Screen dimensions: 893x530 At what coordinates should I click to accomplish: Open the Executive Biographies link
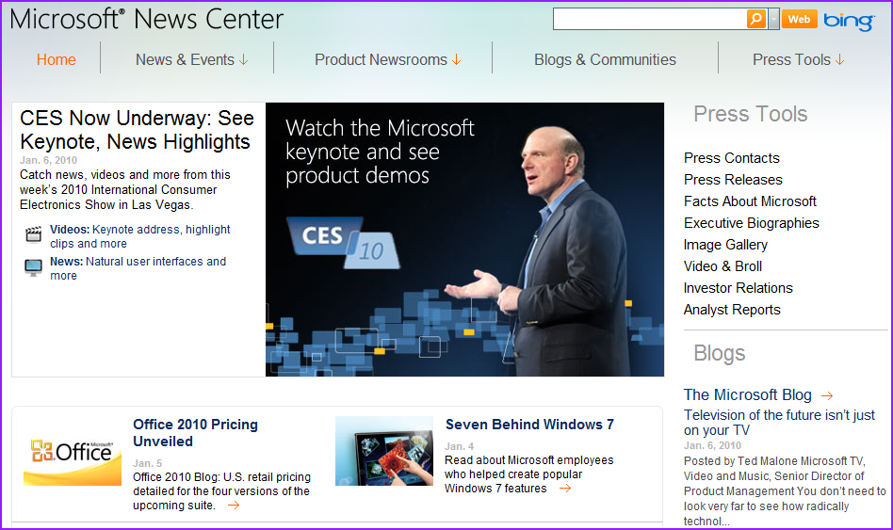751,223
